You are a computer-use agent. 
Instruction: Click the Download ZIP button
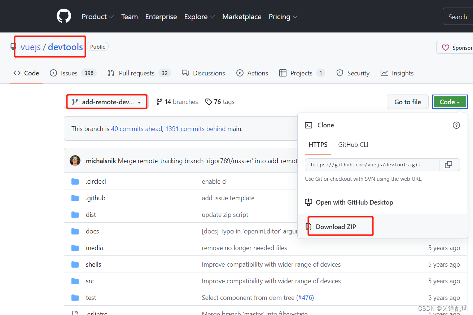tap(336, 226)
